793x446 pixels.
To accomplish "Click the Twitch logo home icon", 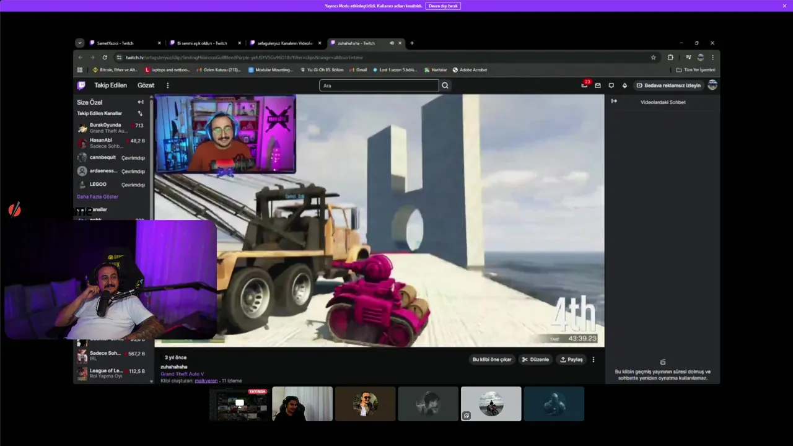I will click(81, 85).
